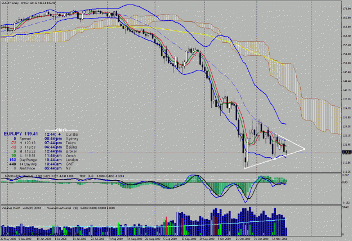352x241 pixels.
Task: Click the 08:44 pm Sydney time
Action: click(53, 139)
